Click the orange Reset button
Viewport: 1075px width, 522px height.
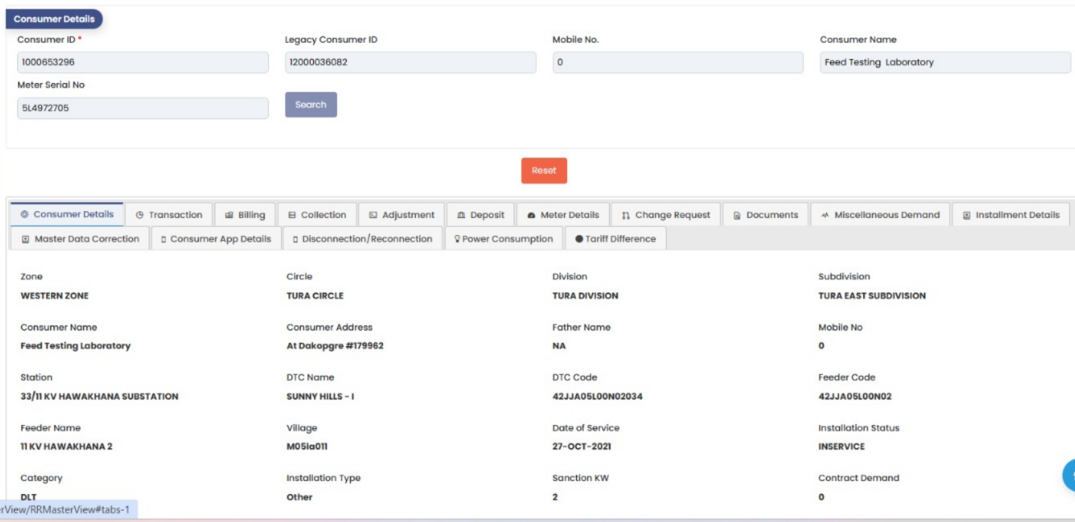[544, 171]
